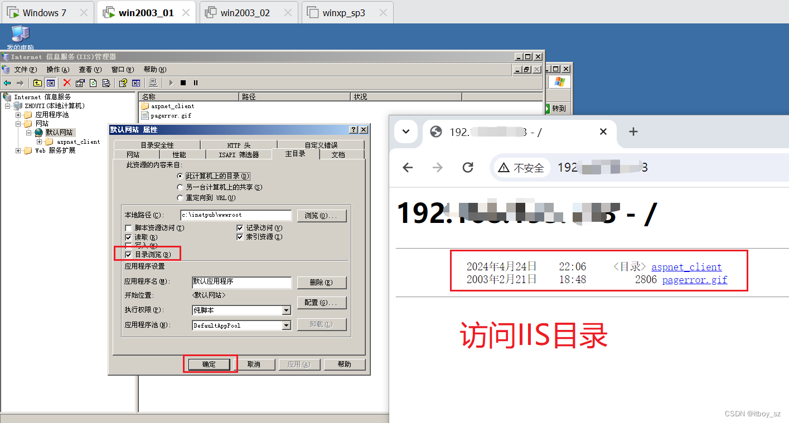Click the question mark help icon in dialog title
The width and height of the screenshot is (789, 423).
353,129
